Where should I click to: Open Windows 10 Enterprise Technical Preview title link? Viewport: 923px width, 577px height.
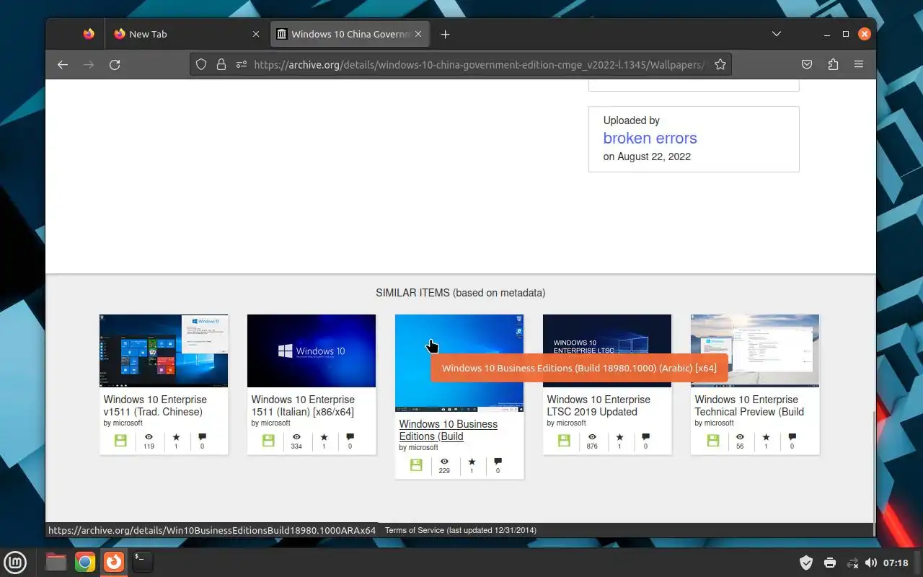click(749, 405)
